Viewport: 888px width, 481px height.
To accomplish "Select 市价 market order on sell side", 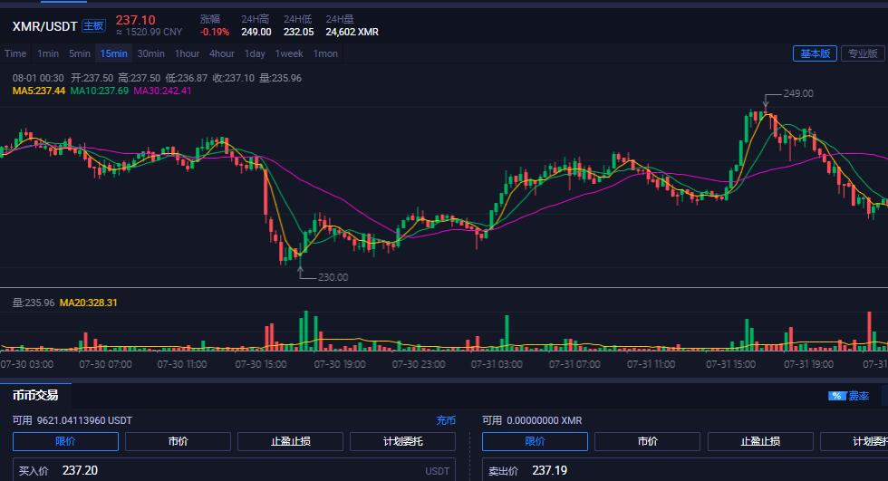I will tap(647, 441).
